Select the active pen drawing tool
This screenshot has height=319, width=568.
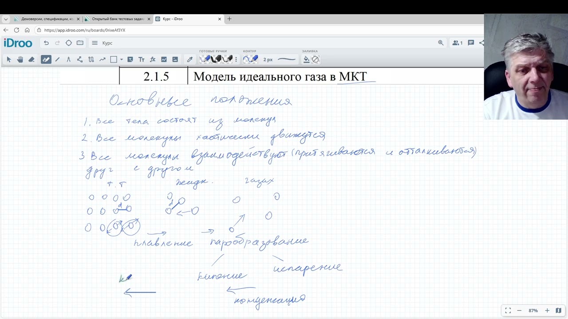tap(46, 59)
